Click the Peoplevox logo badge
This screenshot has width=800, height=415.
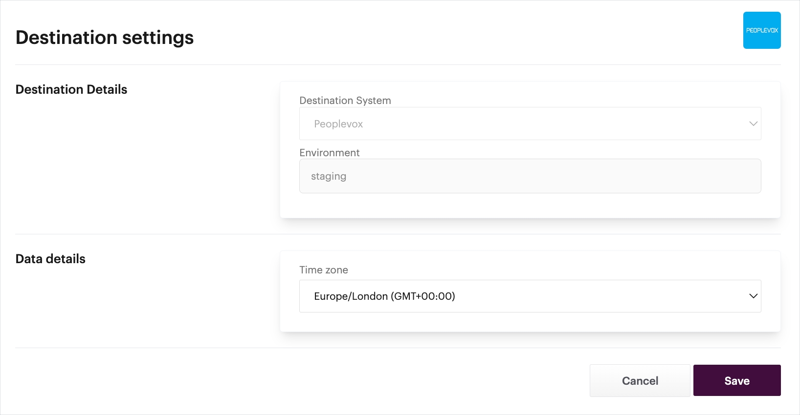[x=761, y=30]
